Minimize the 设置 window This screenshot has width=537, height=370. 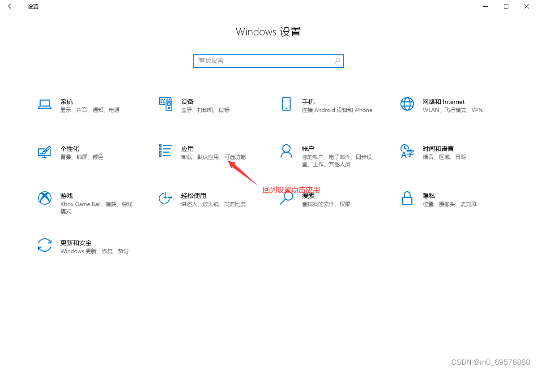pyautogui.click(x=486, y=6)
